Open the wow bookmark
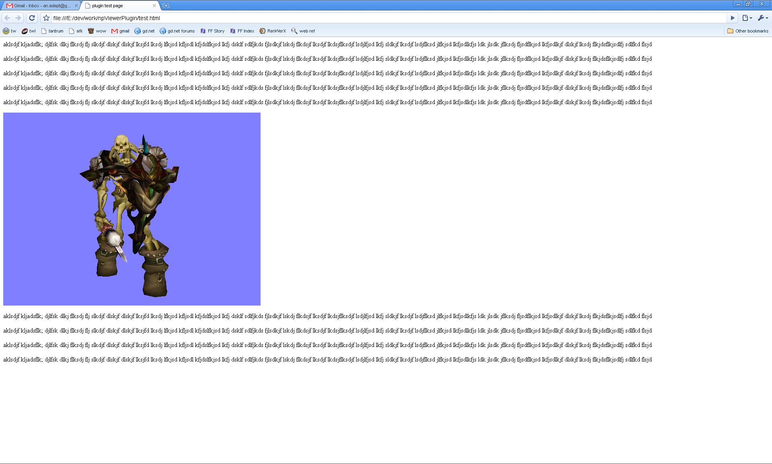The height and width of the screenshot is (464, 772). click(x=97, y=31)
